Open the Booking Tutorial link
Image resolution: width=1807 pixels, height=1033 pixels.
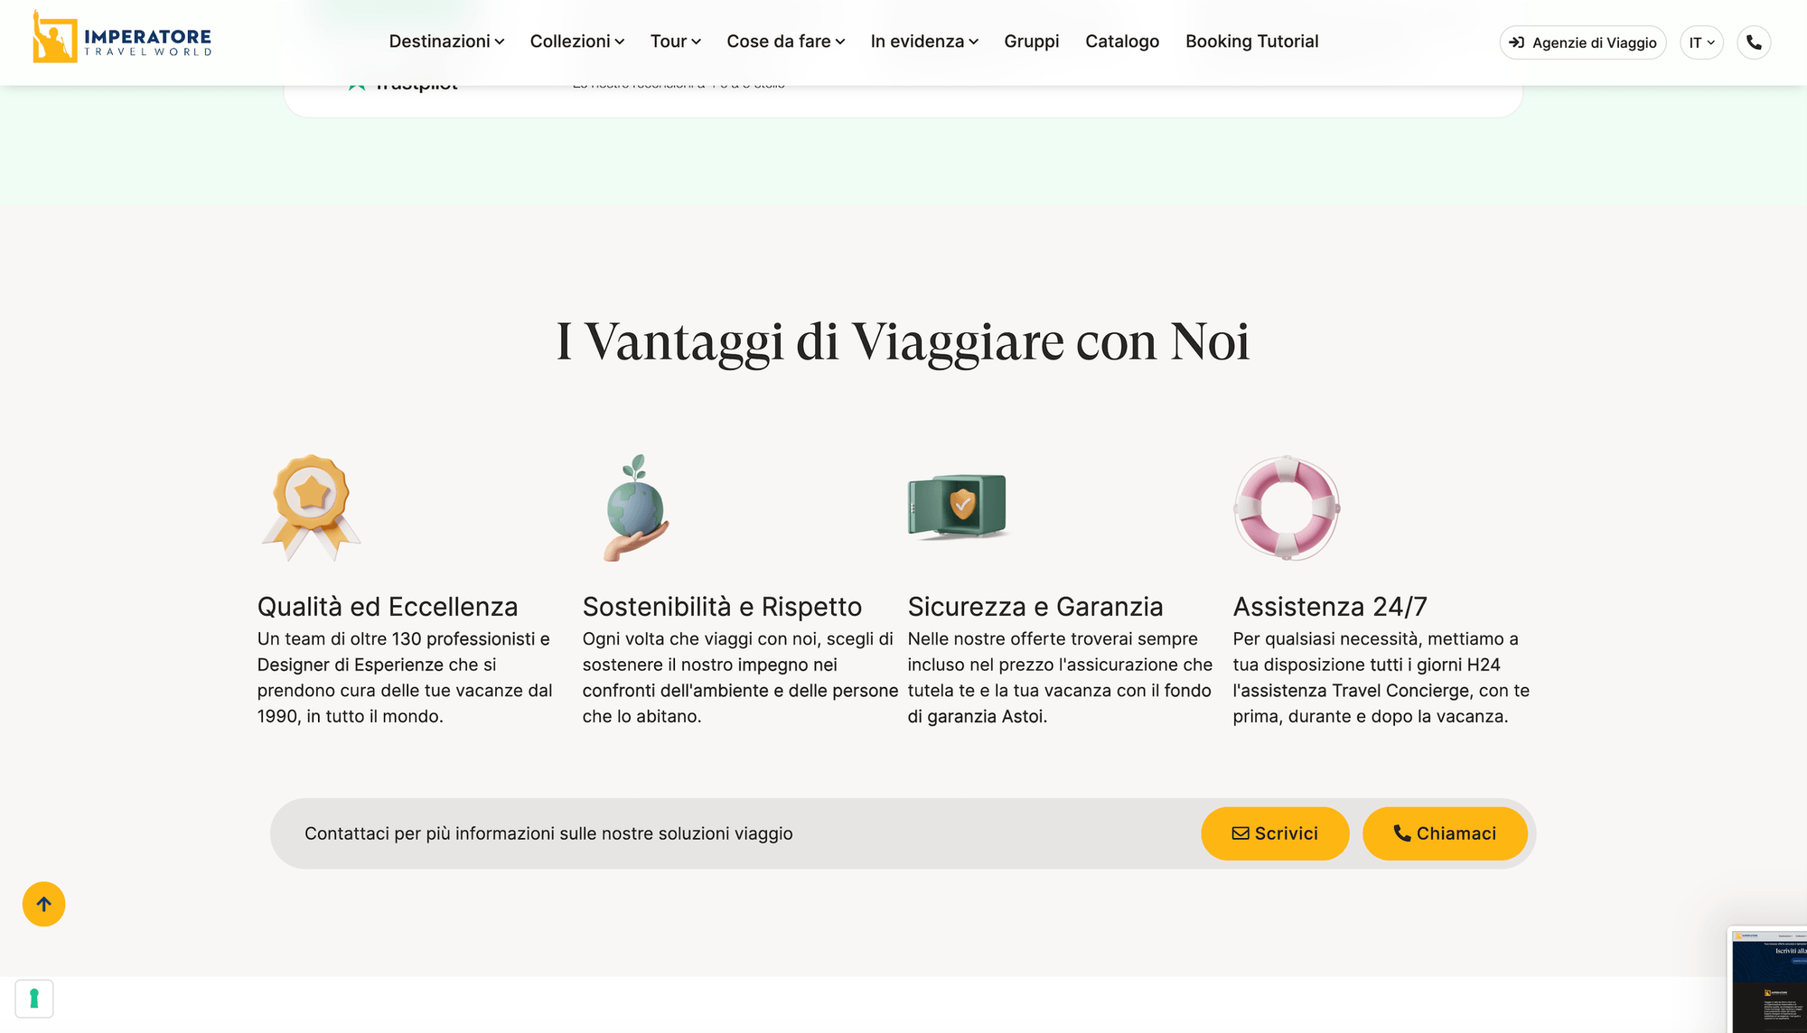1252,42
